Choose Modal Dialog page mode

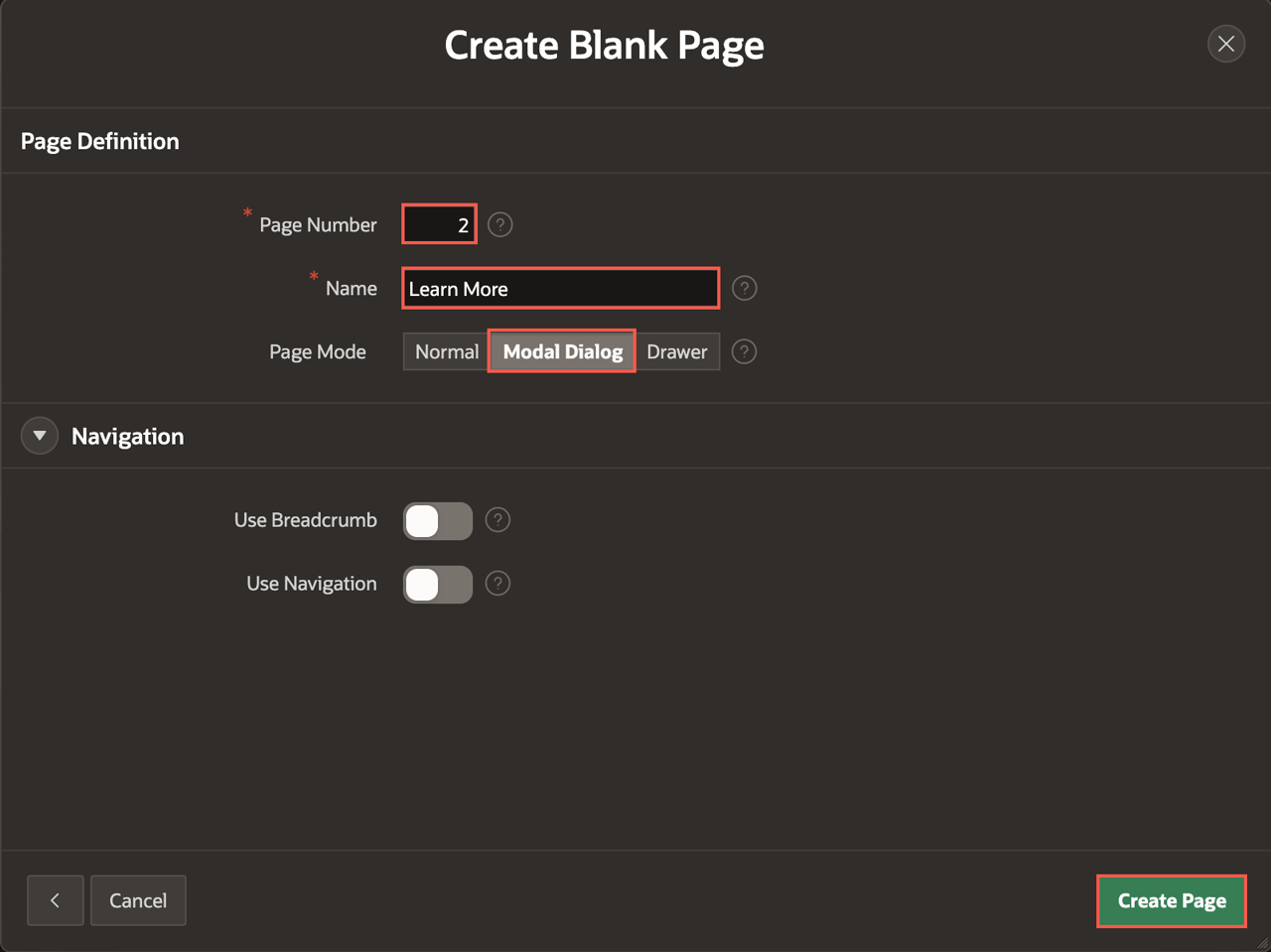[562, 352]
